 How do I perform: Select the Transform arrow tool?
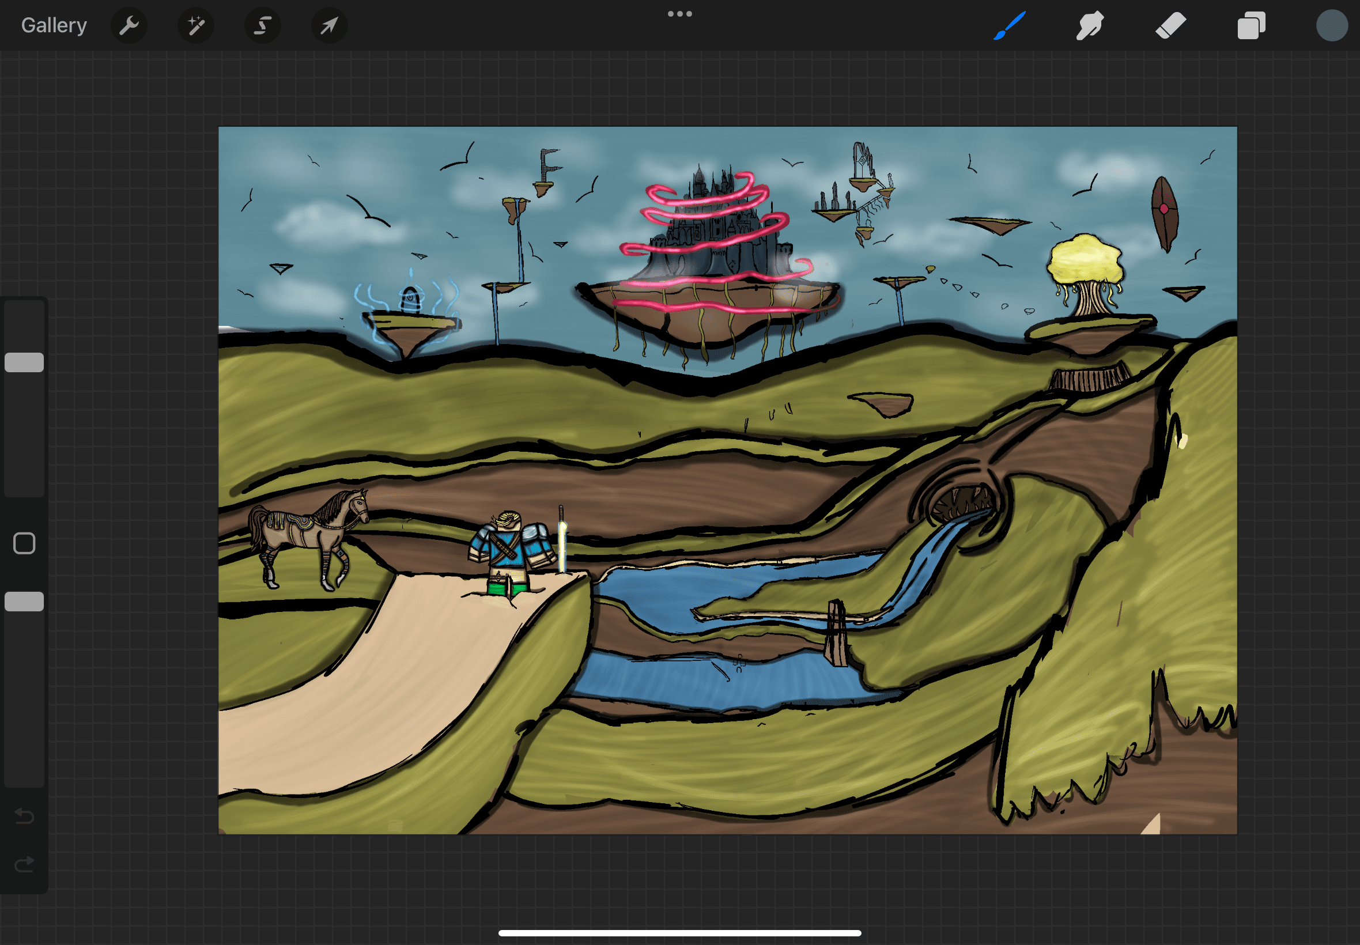(329, 25)
